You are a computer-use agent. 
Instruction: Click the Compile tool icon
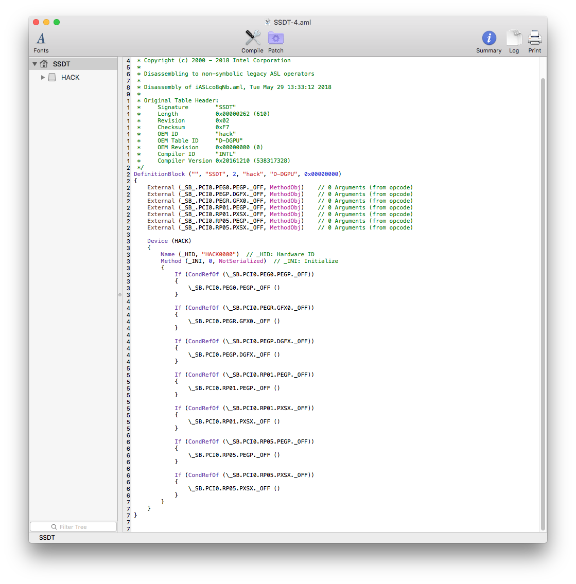click(252, 38)
